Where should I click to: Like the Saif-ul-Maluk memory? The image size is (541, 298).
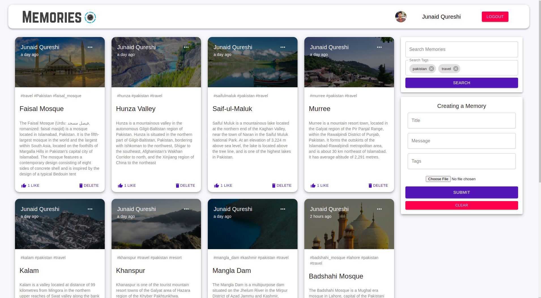[223, 186]
